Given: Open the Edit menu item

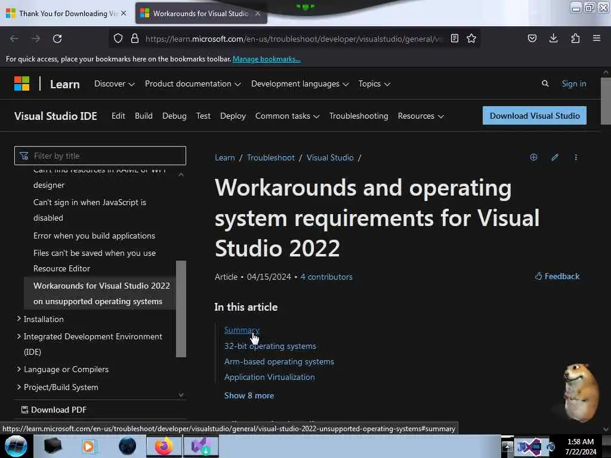Looking at the screenshot, I should [x=118, y=116].
